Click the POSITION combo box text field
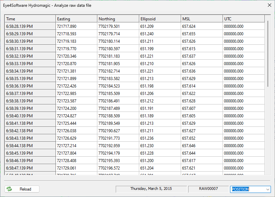 pyautogui.click(x=248, y=189)
